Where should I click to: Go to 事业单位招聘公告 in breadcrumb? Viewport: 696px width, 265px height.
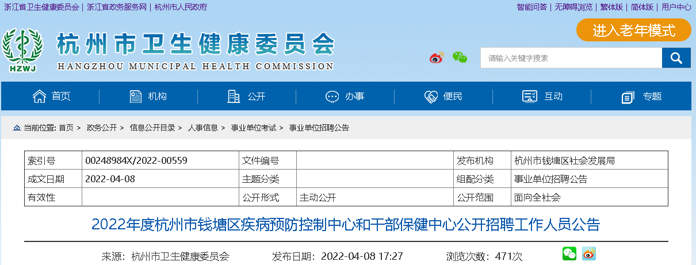point(319,128)
